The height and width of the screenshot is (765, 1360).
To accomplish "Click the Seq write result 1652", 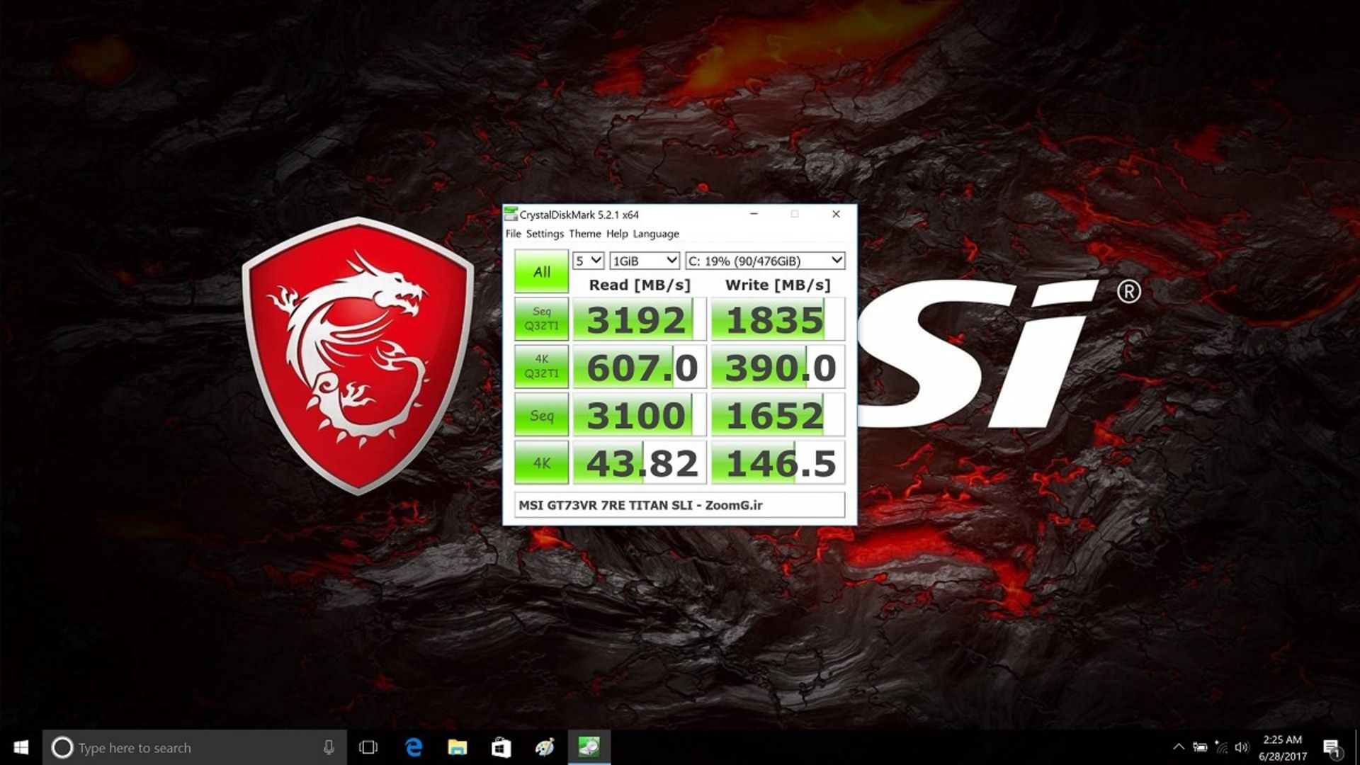I will click(778, 415).
